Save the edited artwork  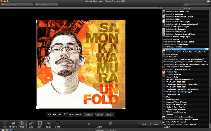155,124
